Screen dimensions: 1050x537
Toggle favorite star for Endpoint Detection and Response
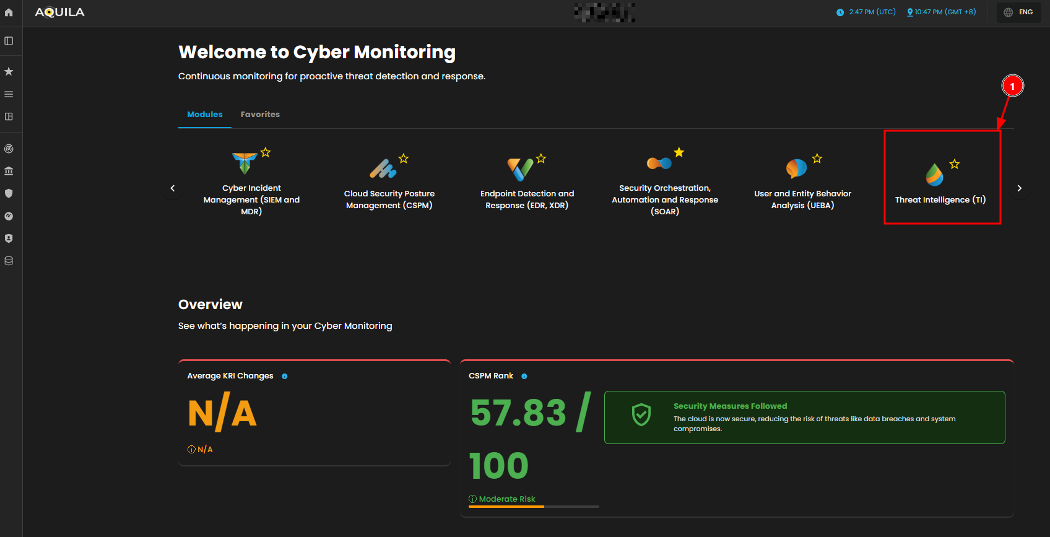541,159
